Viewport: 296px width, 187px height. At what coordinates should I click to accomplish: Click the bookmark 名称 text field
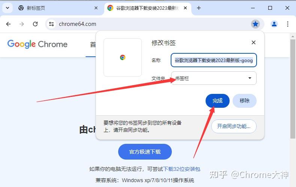click(x=214, y=60)
